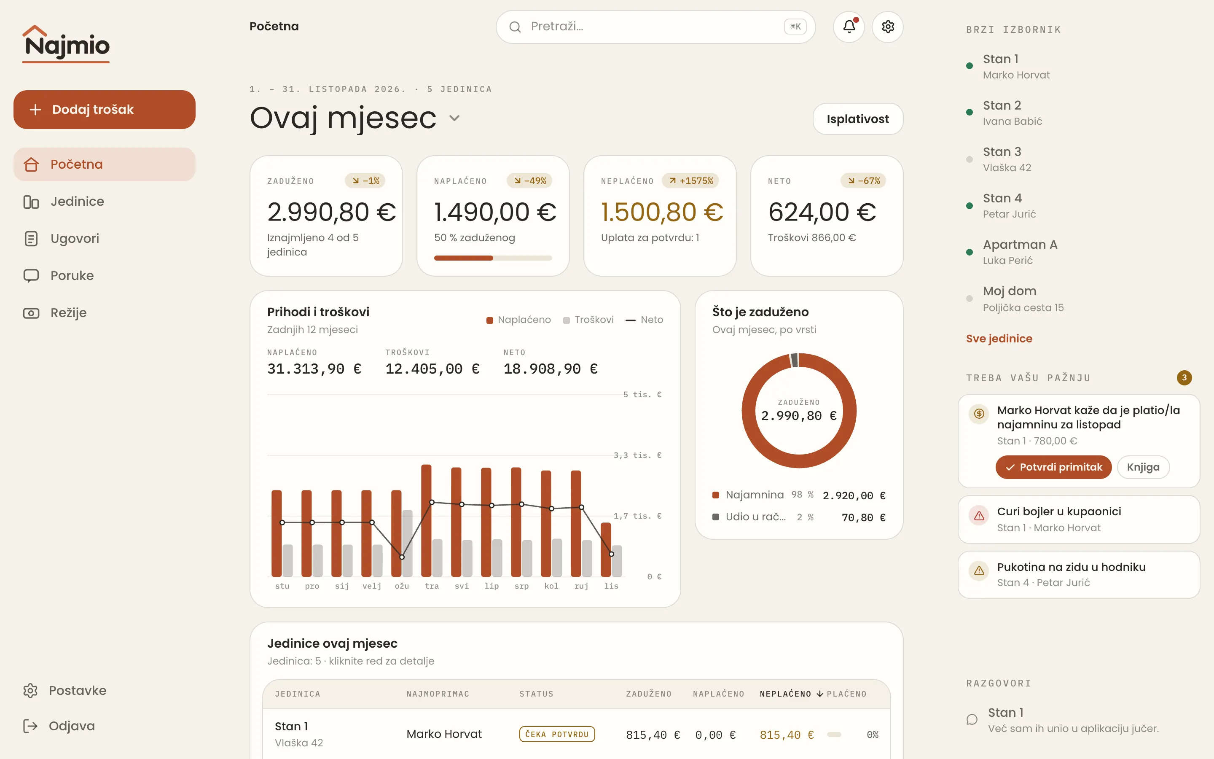1214x759 pixels.
Task: Toggle the Neto legend entry
Action: coord(644,320)
